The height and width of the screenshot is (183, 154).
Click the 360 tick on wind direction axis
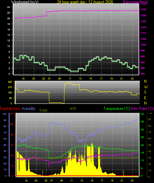[10, 82]
